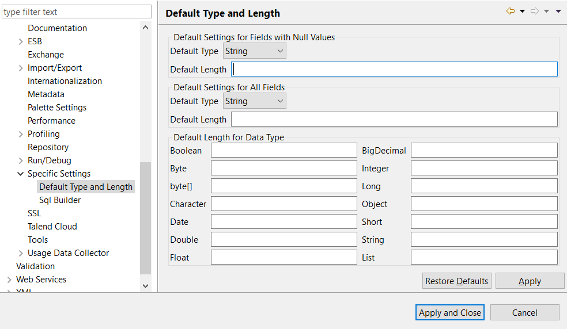
Task: Open Default Type dropdown for Null Values
Action: (254, 51)
